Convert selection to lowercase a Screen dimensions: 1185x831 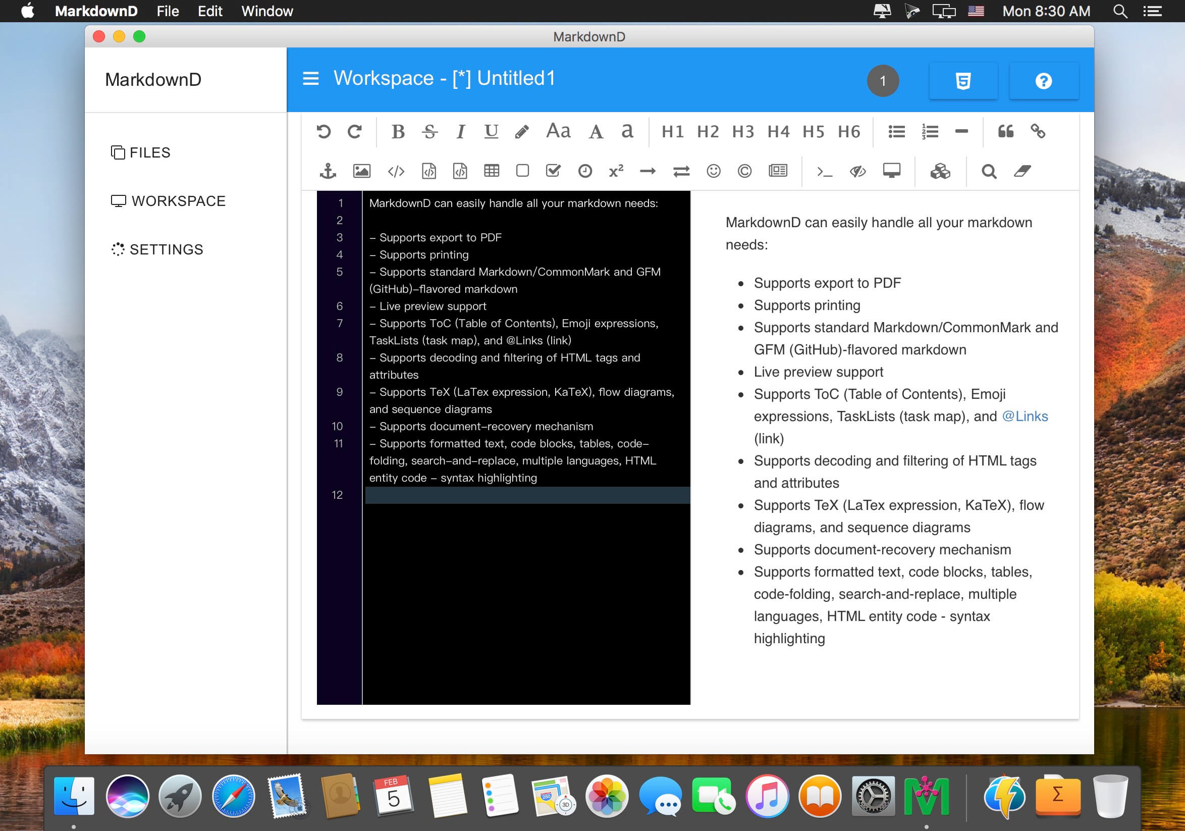click(627, 132)
